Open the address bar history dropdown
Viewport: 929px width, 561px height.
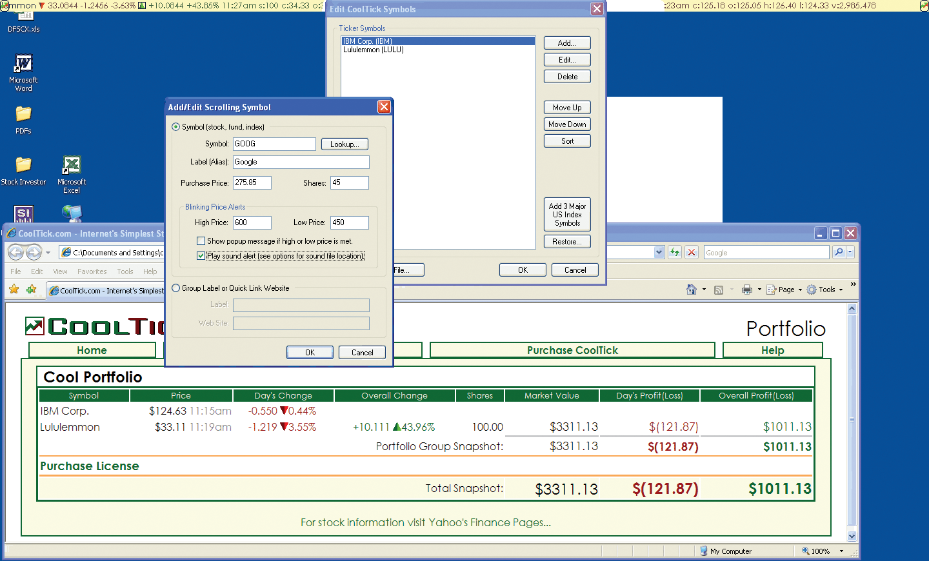(x=659, y=252)
